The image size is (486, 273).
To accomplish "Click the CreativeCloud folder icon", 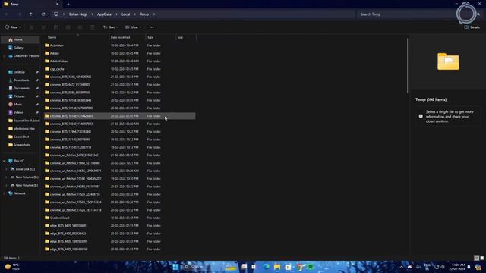I will point(47,218).
